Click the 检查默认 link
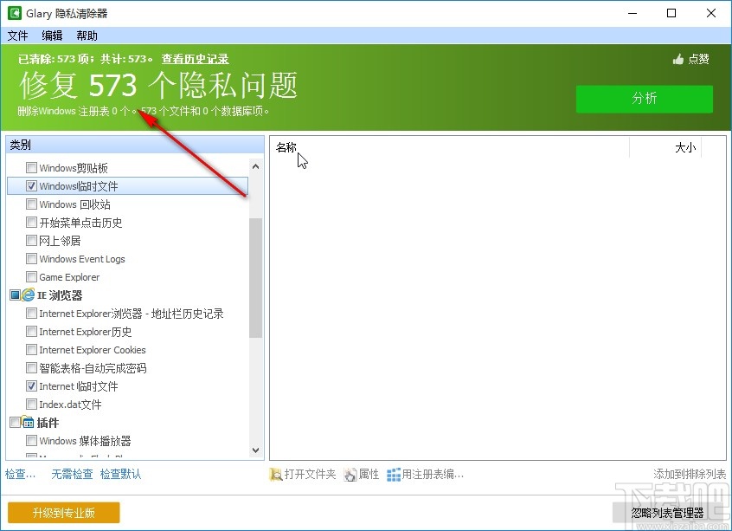The width and height of the screenshot is (732, 531). pos(120,475)
